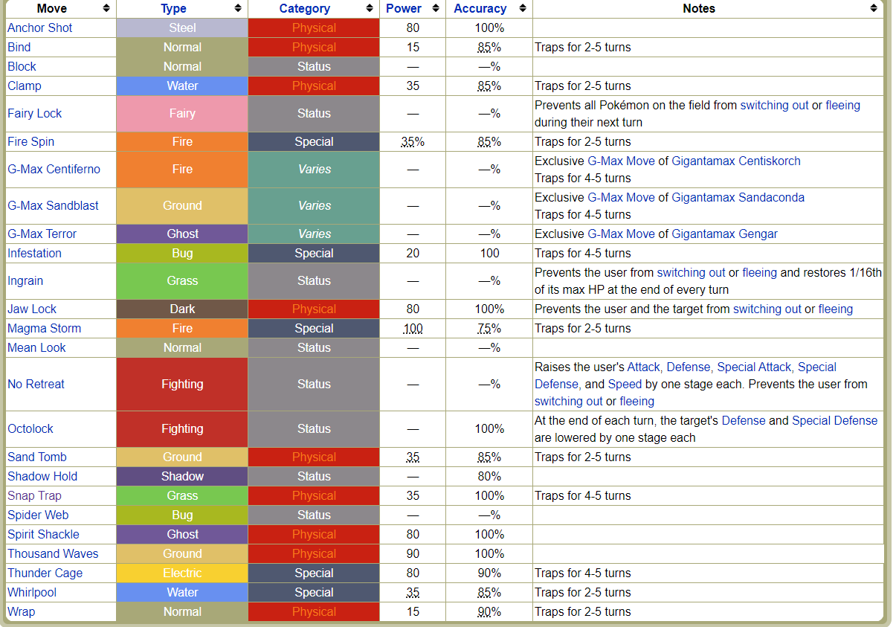Click the 35% power value for Fire Spin

point(413,141)
